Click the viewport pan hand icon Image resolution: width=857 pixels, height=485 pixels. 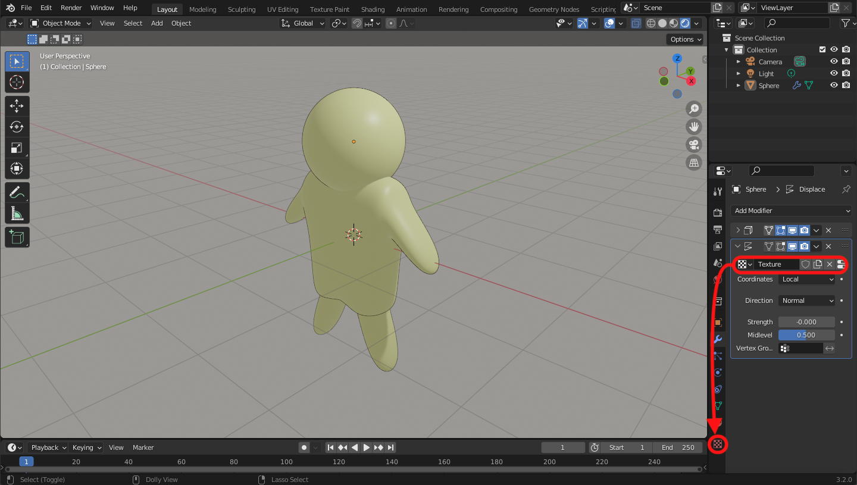pos(694,126)
